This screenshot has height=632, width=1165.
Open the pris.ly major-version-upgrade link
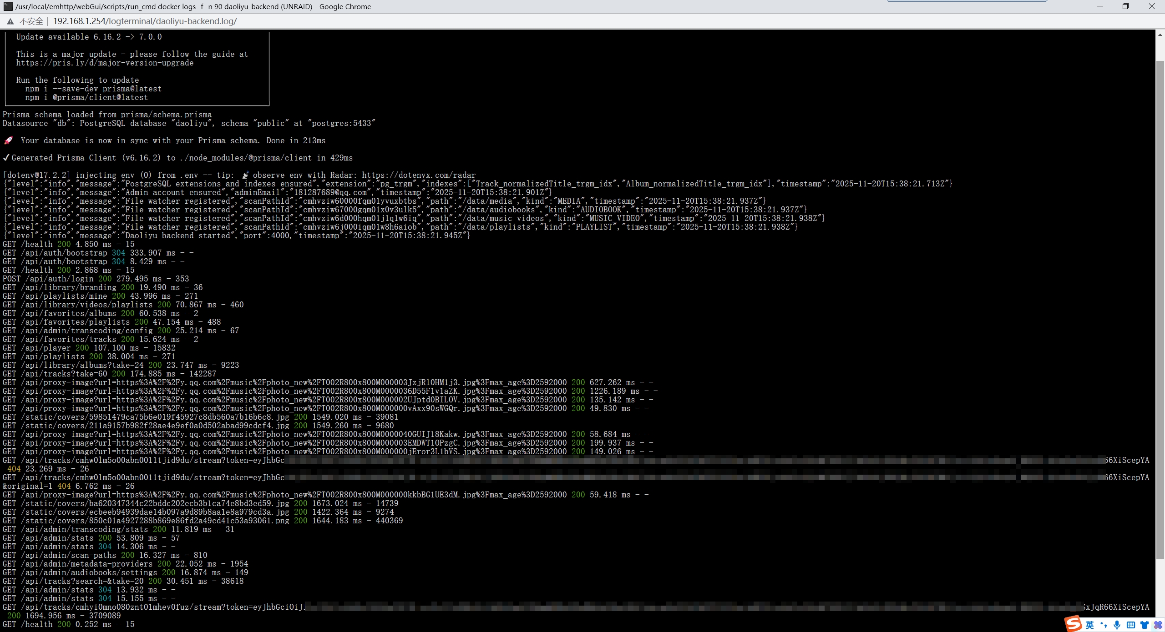coord(105,63)
